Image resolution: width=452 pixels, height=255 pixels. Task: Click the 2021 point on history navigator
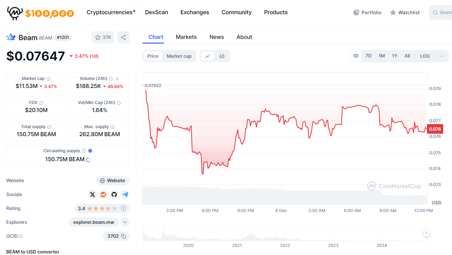[x=237, y=245]
